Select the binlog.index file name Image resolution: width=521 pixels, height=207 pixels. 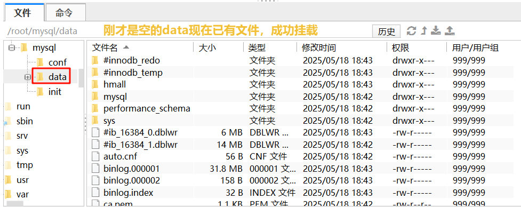129,193
